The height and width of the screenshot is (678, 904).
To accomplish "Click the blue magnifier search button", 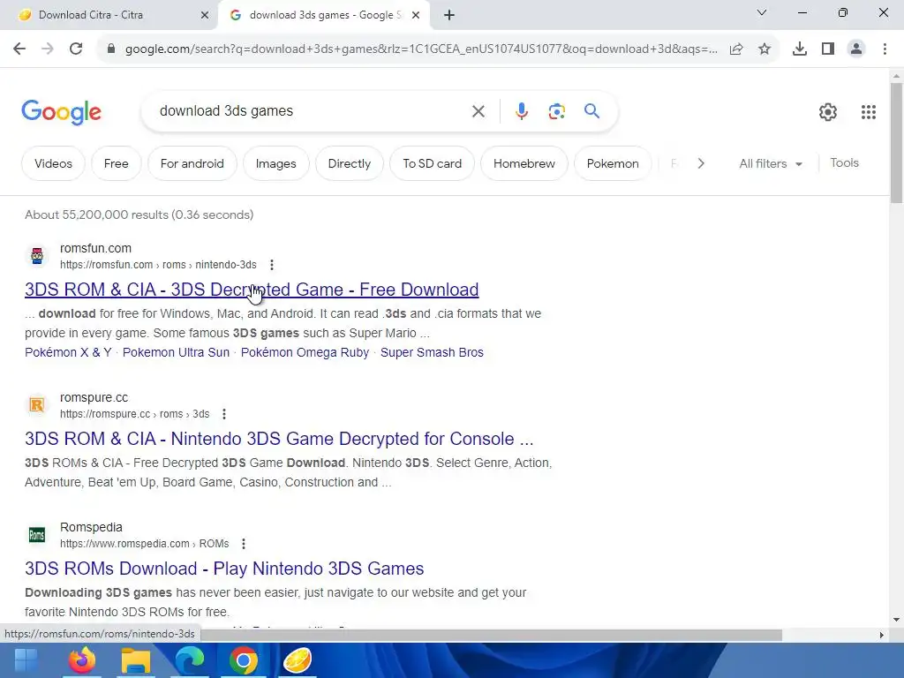I will [x=592, y=110].
